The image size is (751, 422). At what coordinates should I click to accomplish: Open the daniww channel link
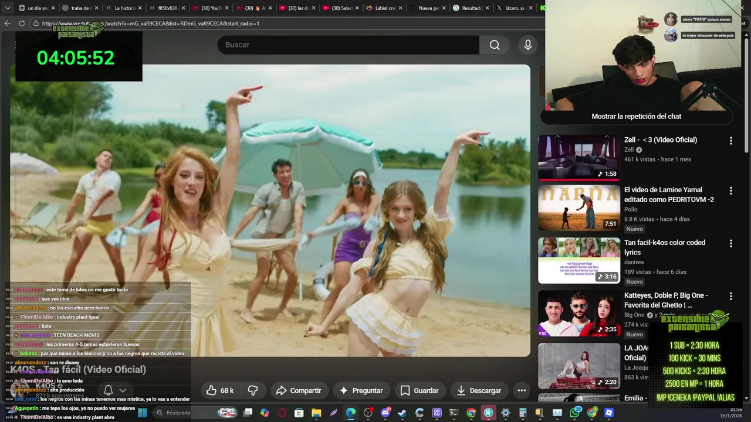tap(634, 262)
